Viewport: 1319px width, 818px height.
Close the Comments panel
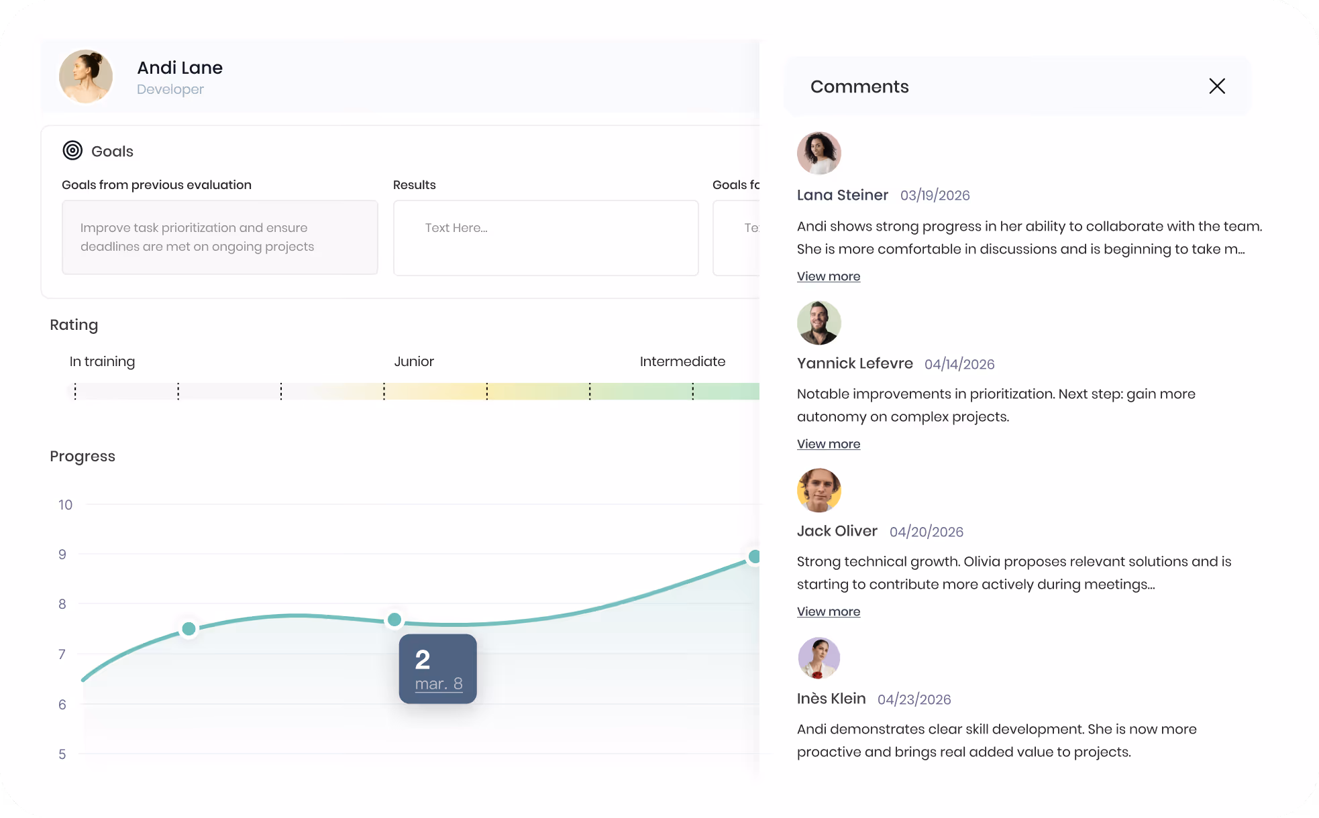point(1217,86)
